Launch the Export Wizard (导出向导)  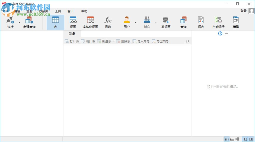[x=160, y=41]
